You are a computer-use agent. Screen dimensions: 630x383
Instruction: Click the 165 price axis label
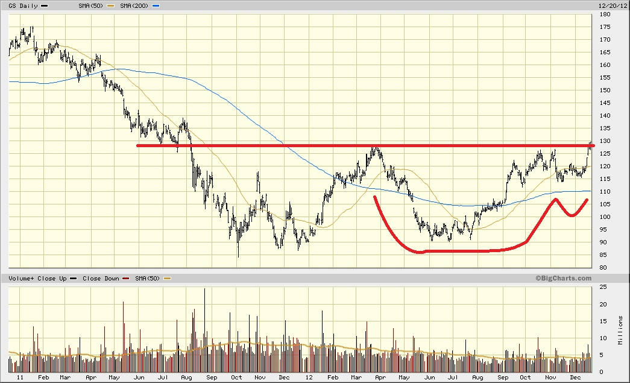coord(605,52)
